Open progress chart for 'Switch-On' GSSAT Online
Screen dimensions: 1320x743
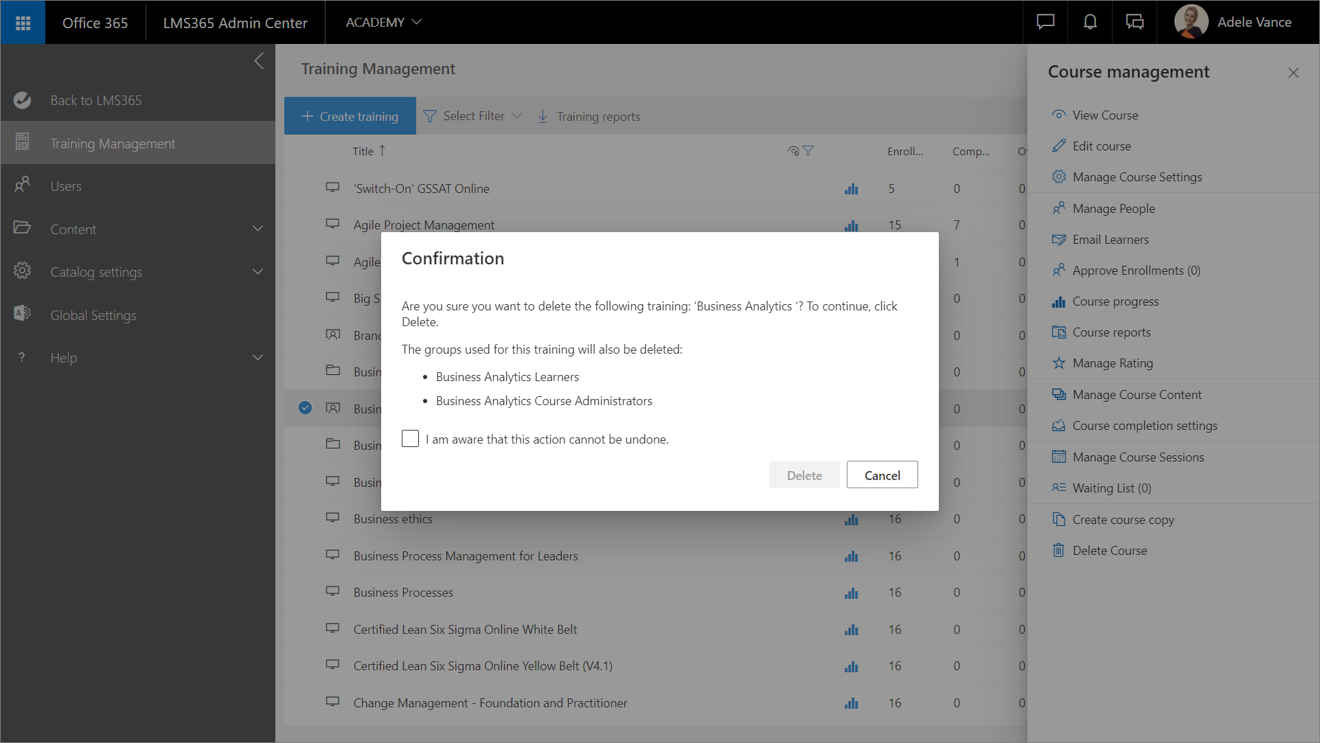coord(851,189)
